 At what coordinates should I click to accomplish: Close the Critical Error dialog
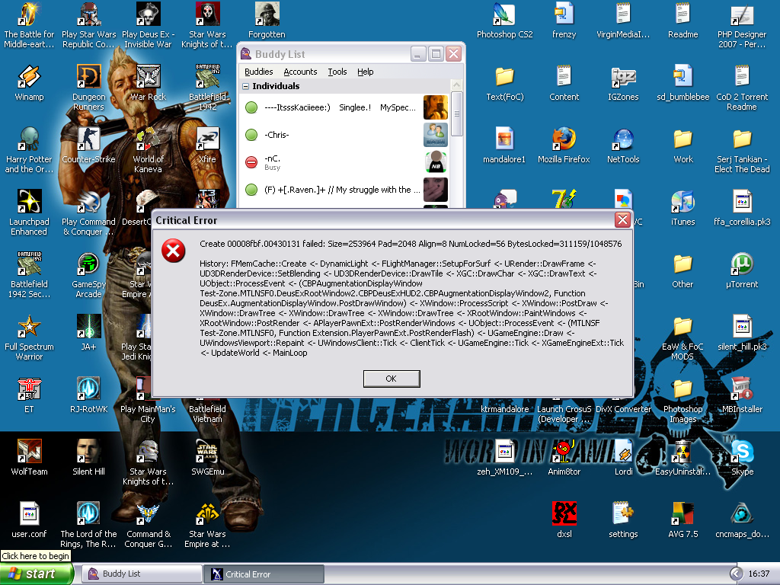click(622, 220)
